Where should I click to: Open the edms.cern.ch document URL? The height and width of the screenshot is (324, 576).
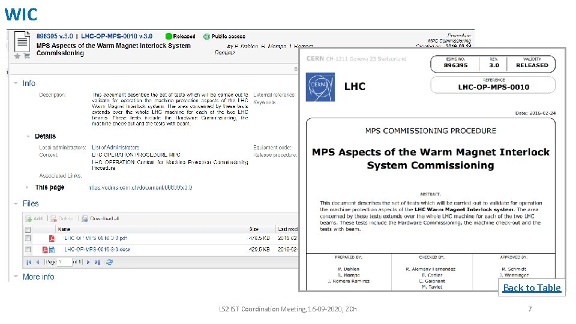pos(140,187)
